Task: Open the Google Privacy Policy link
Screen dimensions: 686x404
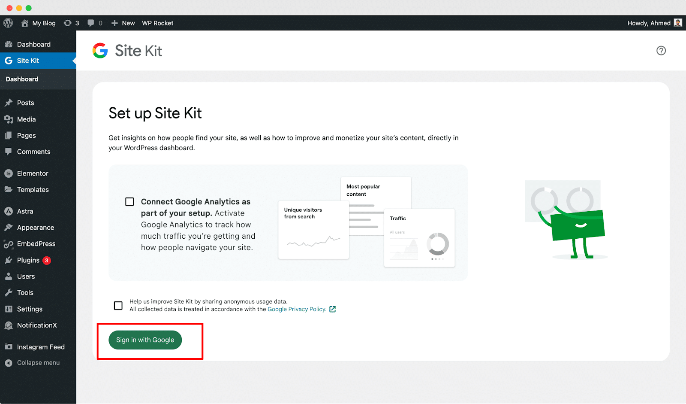Action: (296, 309)
